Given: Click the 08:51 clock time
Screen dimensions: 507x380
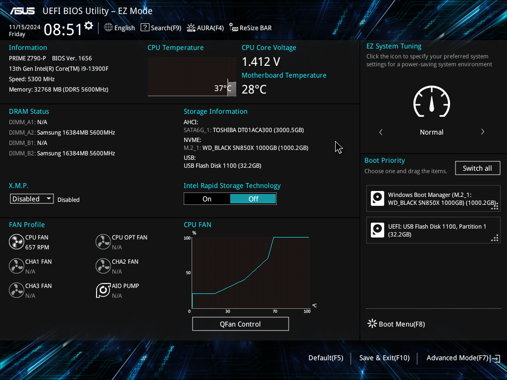Looking at the screenshot, I should click(63, 29).
